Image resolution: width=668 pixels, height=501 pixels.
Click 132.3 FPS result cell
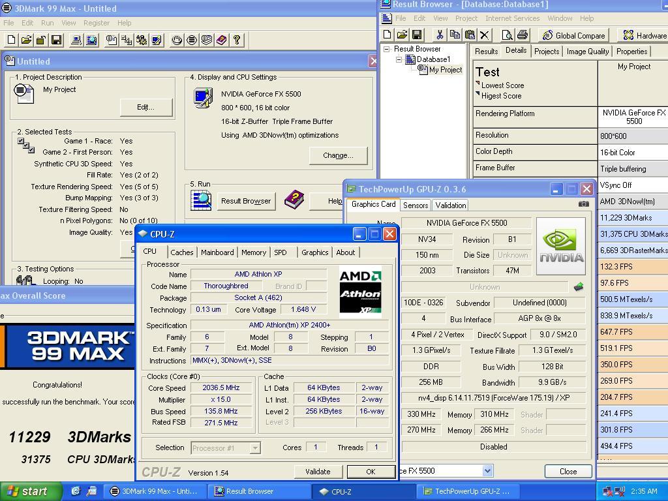(633, 267)
